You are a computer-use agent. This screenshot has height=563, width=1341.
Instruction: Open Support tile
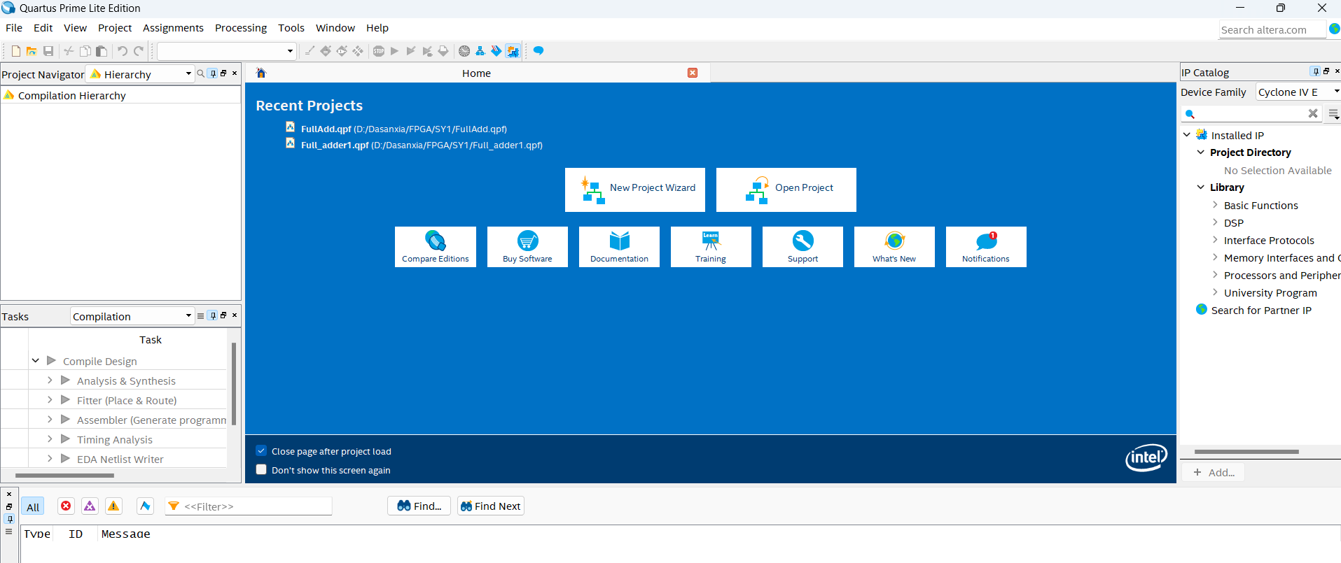tap(802, 247)
